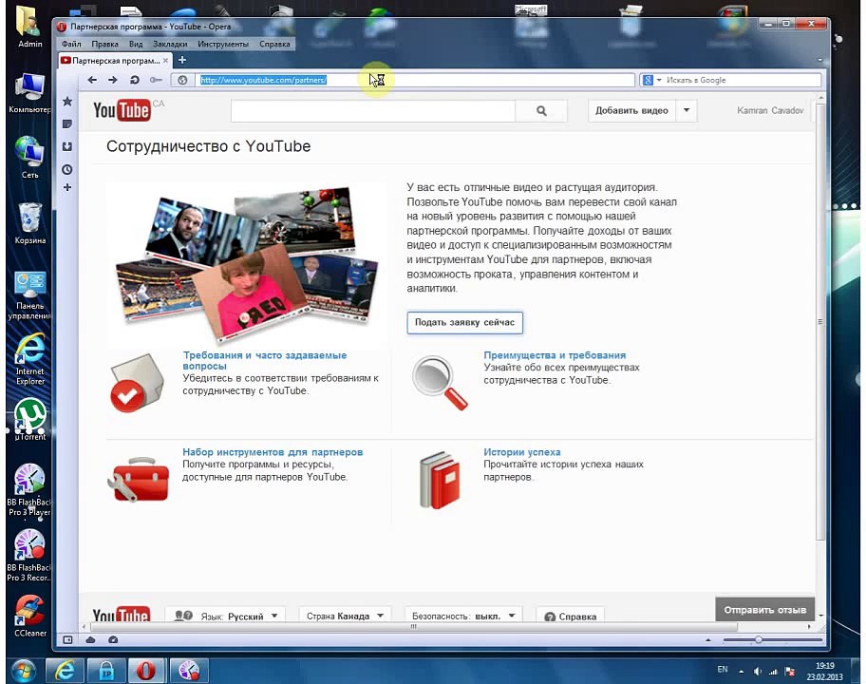Screen dimensions: 866x684
Task: Select the Партнерская програм... tab
Action: tap(116, 60)
